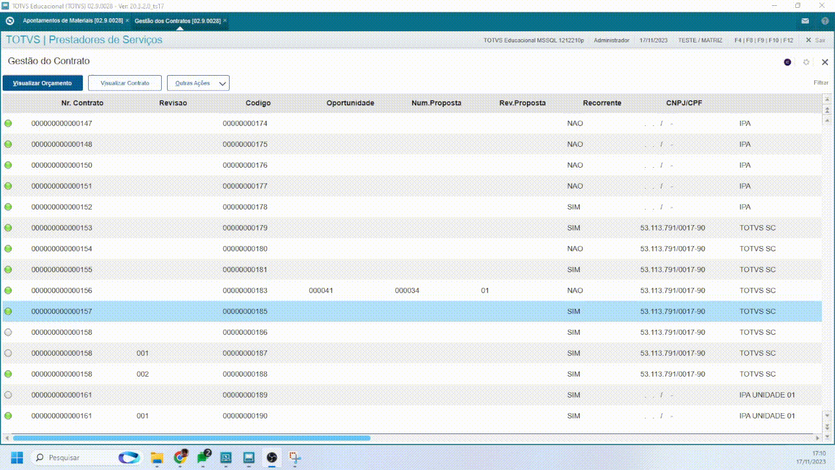Click Administrador user label
The height and width of the screenshot is (470, 835).
click(611, 40)
